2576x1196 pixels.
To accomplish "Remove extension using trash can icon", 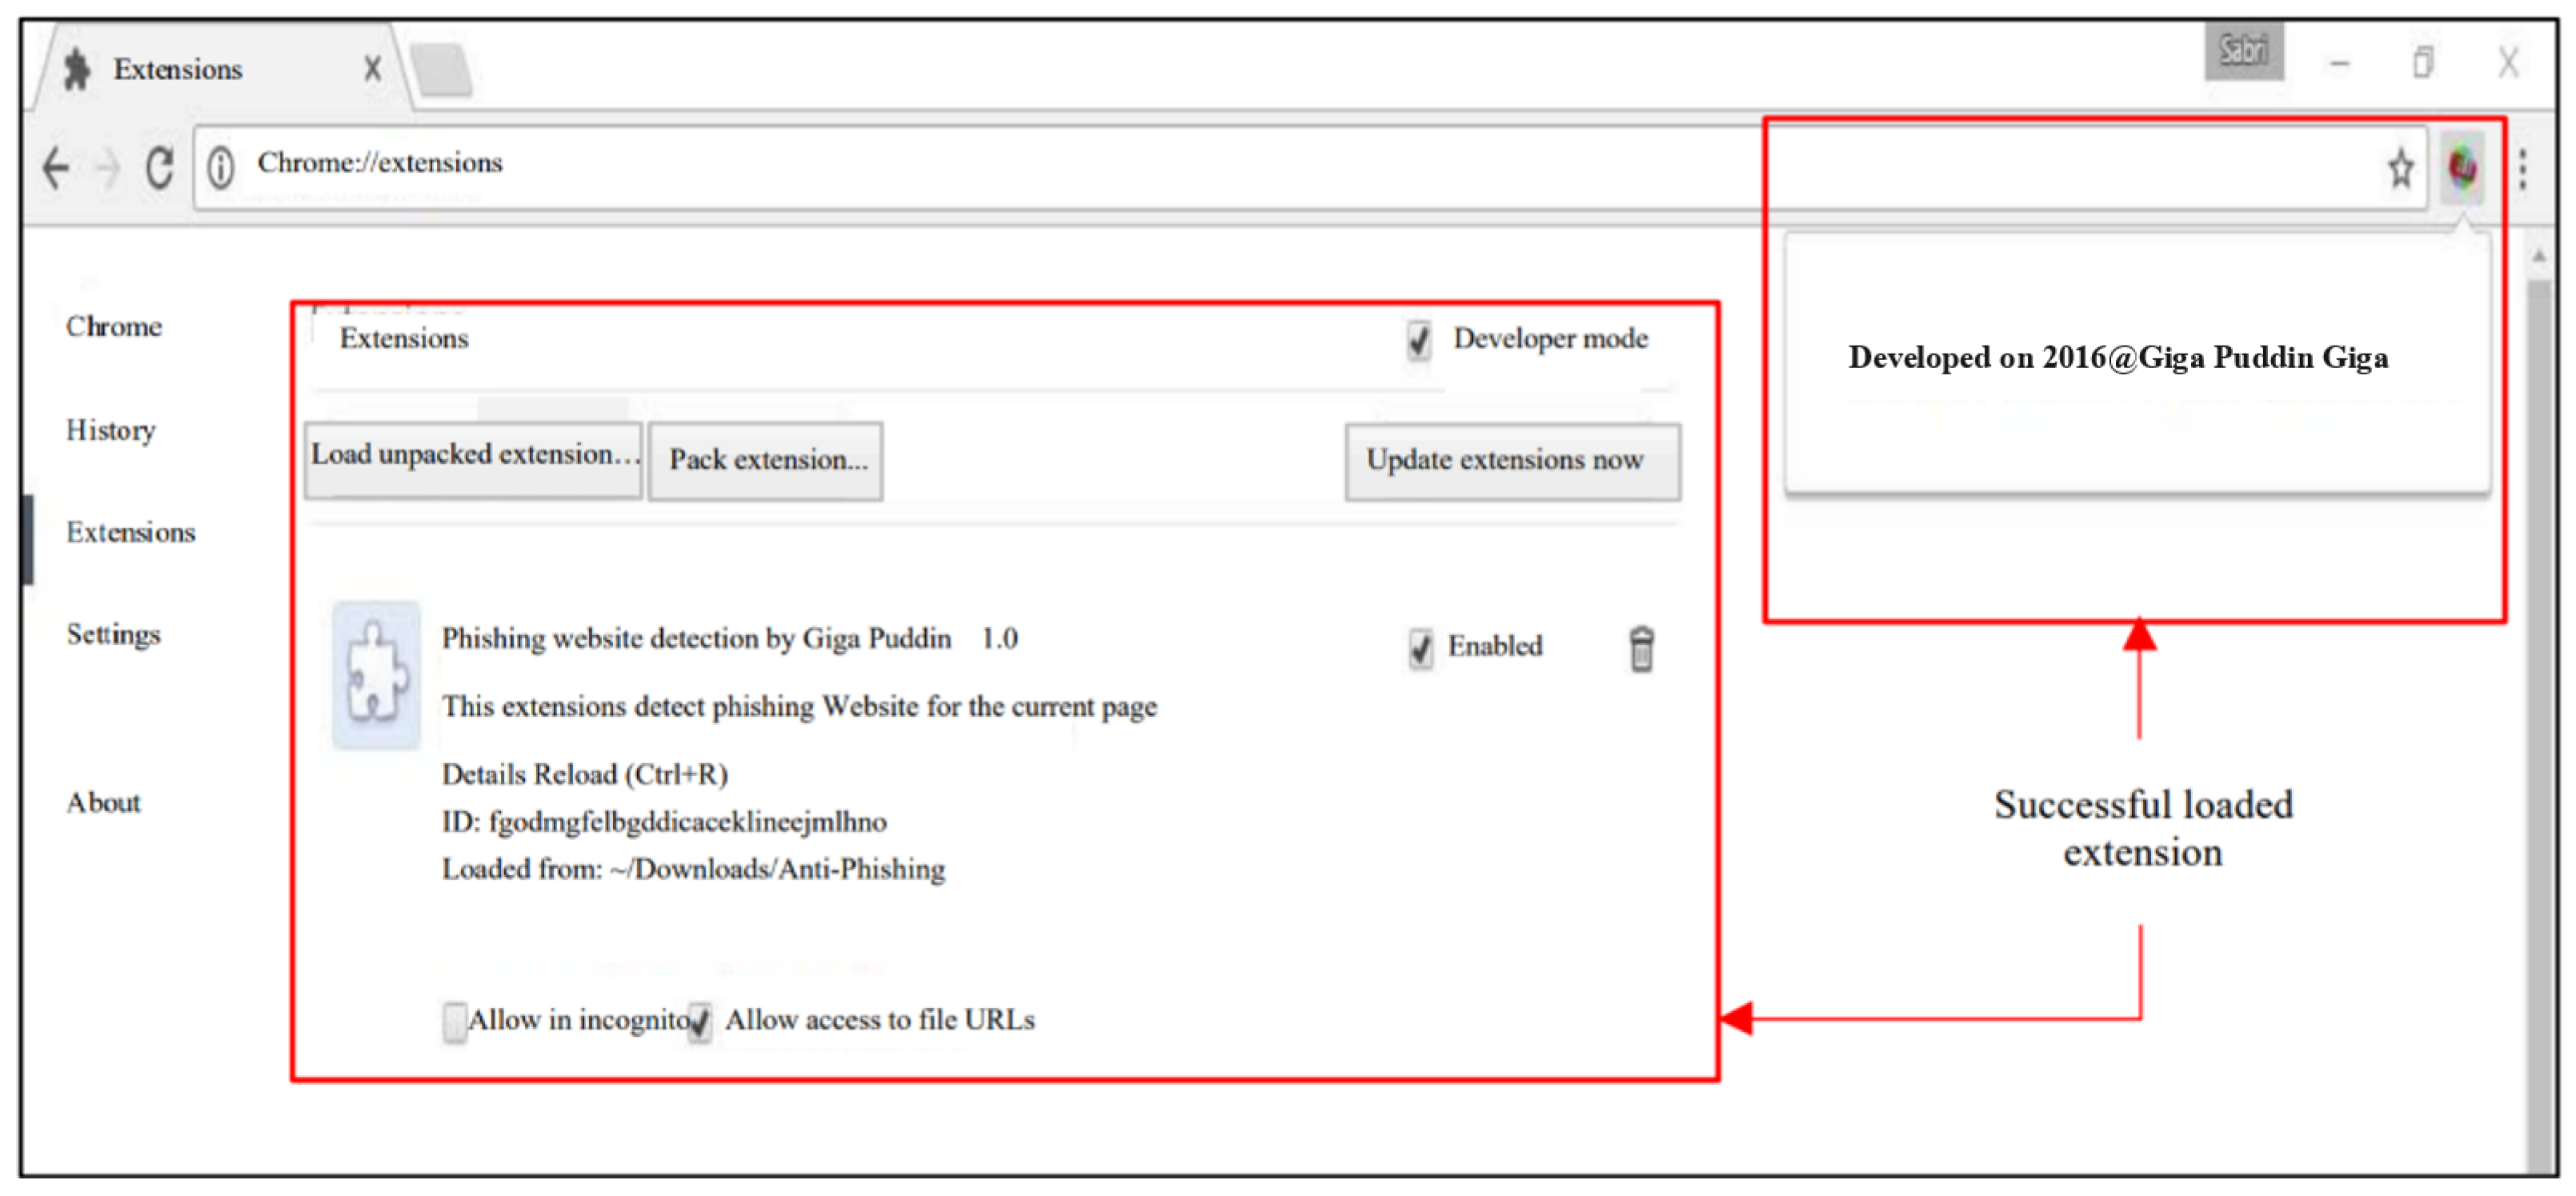I will (x=1641, y=649).
